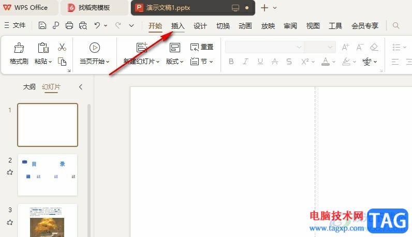Screen dimensions: 412x237
Task: Click the bullet list icon
Action: [396, 47]
